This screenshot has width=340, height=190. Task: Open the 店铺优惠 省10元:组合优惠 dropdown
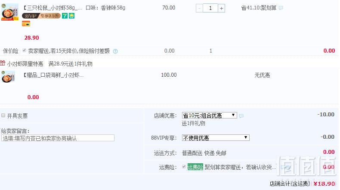pyautogui.click(x=209, y=115)
